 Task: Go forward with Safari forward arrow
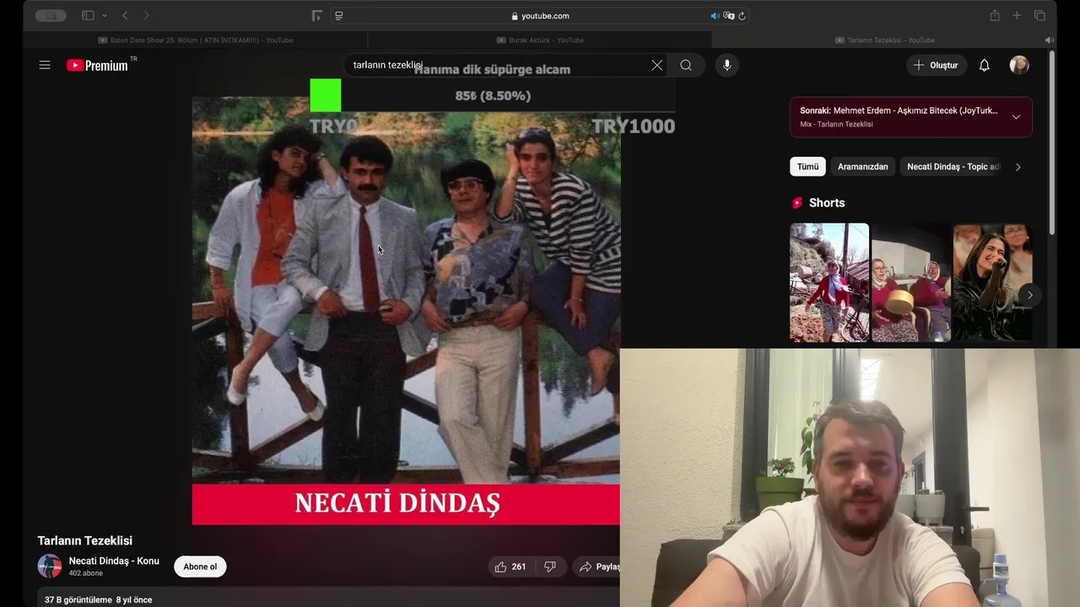point(146,15)
